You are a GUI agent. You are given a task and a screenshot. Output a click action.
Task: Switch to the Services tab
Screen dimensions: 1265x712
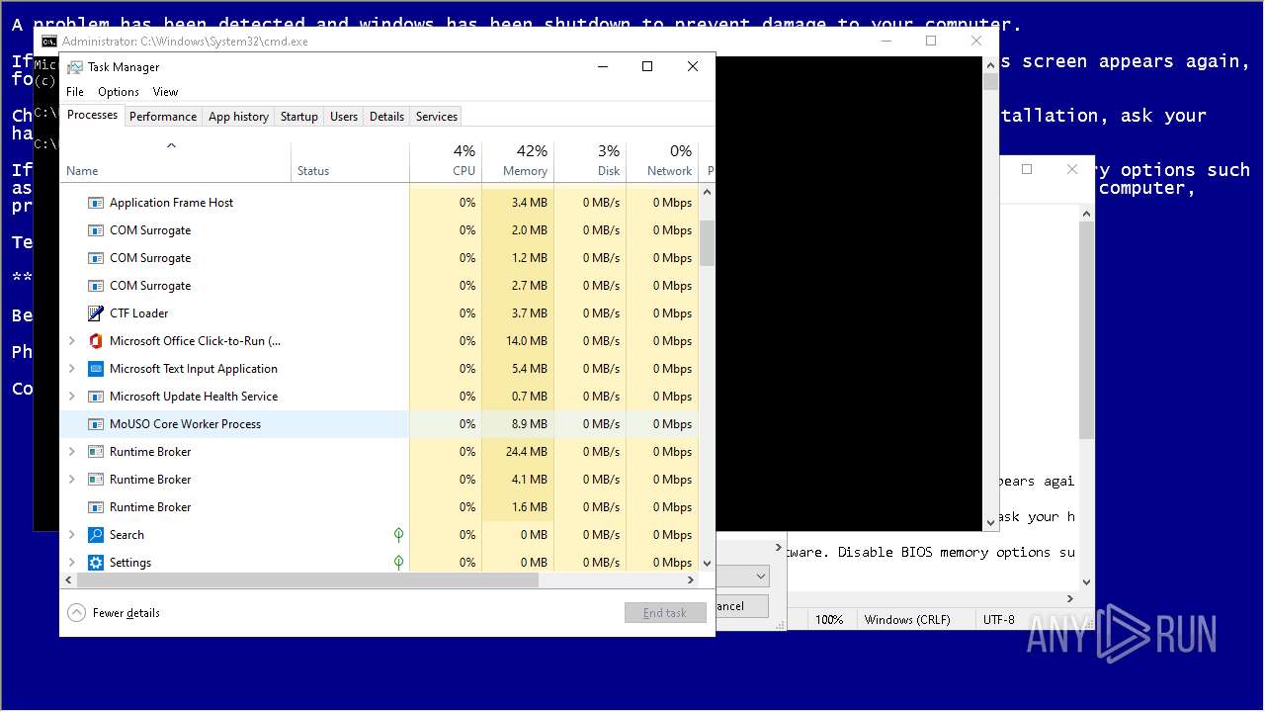(x=437, y=117)
